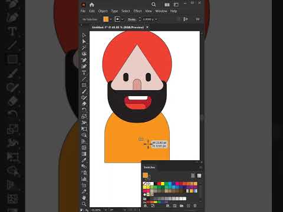Click the orange fill swatch in control bar
Screen dimensions: 283x212
pyautogui.click(x=106, y=19)
